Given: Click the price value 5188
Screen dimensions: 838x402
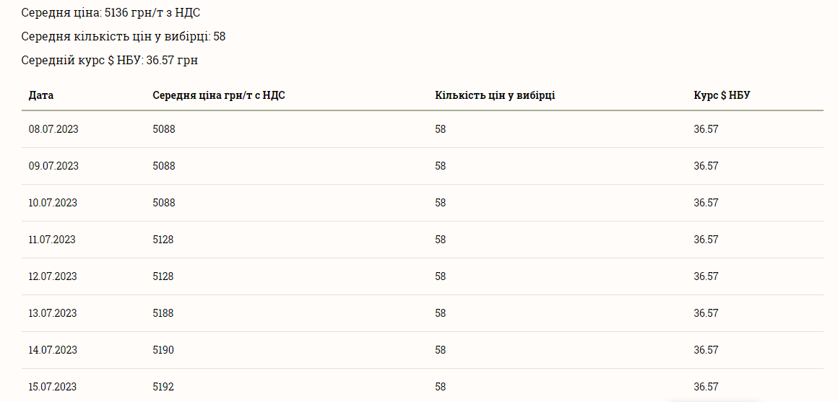Looking at the screenshot, I should pos(163,313).
